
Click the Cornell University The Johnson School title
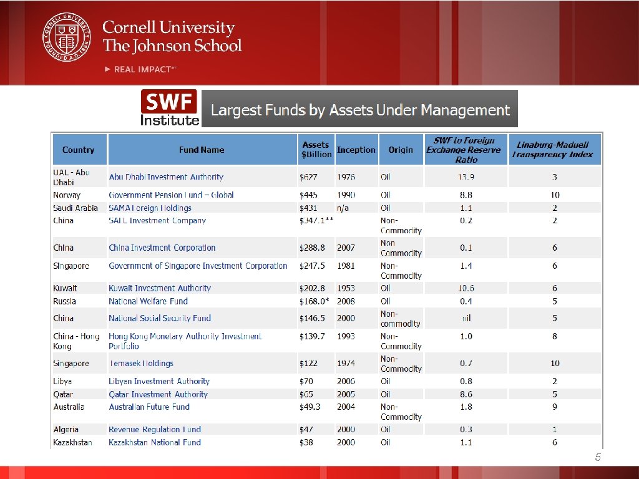pyautogui.click(x=172, y=36)
